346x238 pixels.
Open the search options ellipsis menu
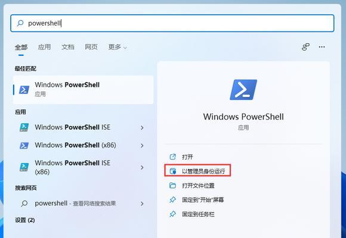[322, 47]
